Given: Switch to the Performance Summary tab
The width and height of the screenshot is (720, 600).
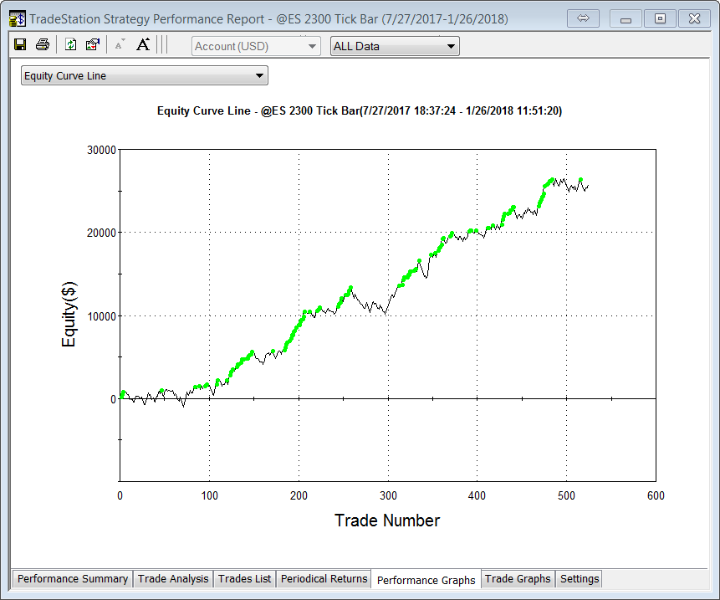Looking at the screenshot, I should (73, 579).
